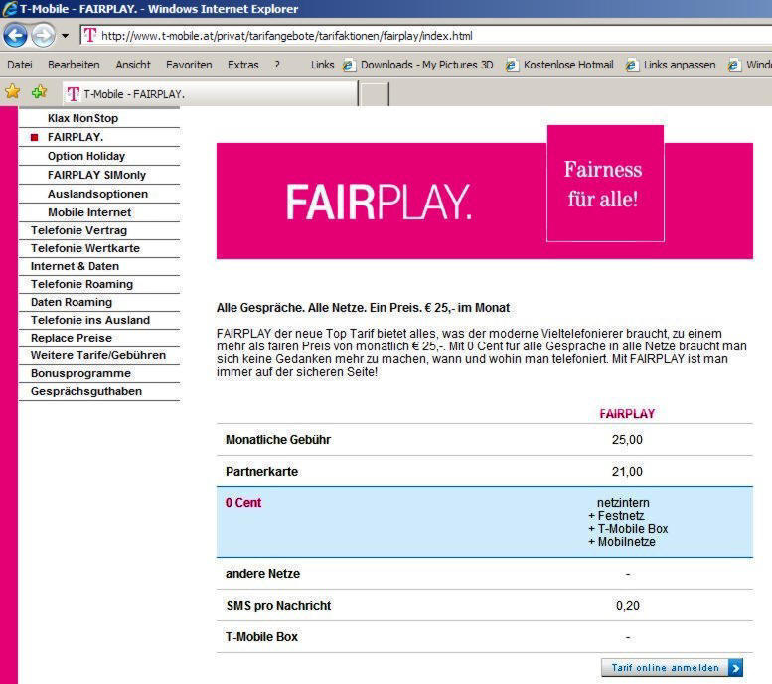Go to Telefonie Vertrag section

click(78, 230)
